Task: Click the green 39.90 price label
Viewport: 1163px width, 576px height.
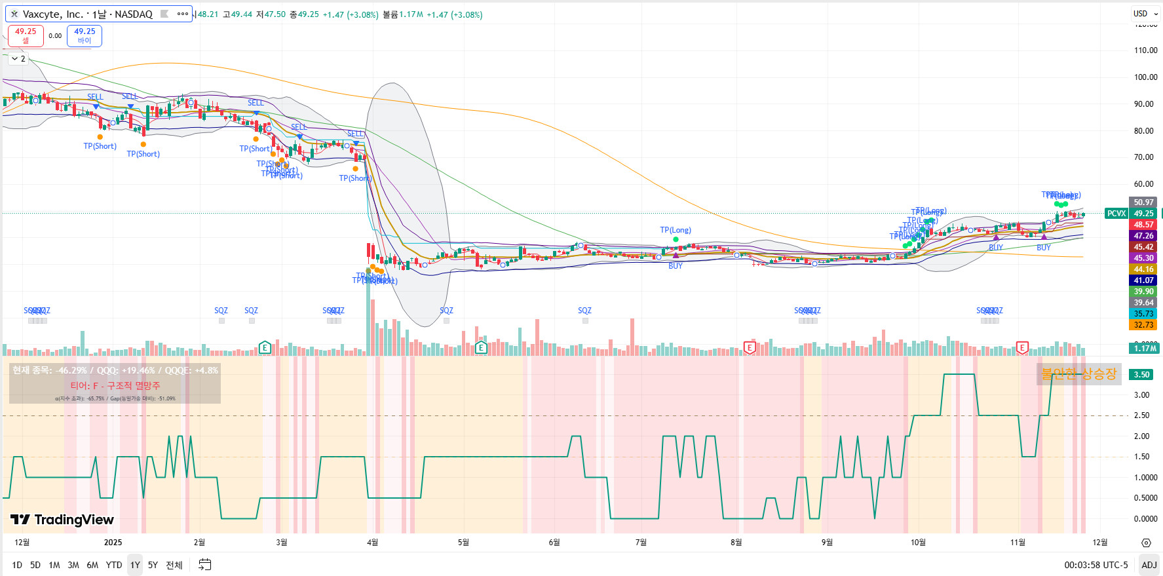Action: (x=1143, y=292)
